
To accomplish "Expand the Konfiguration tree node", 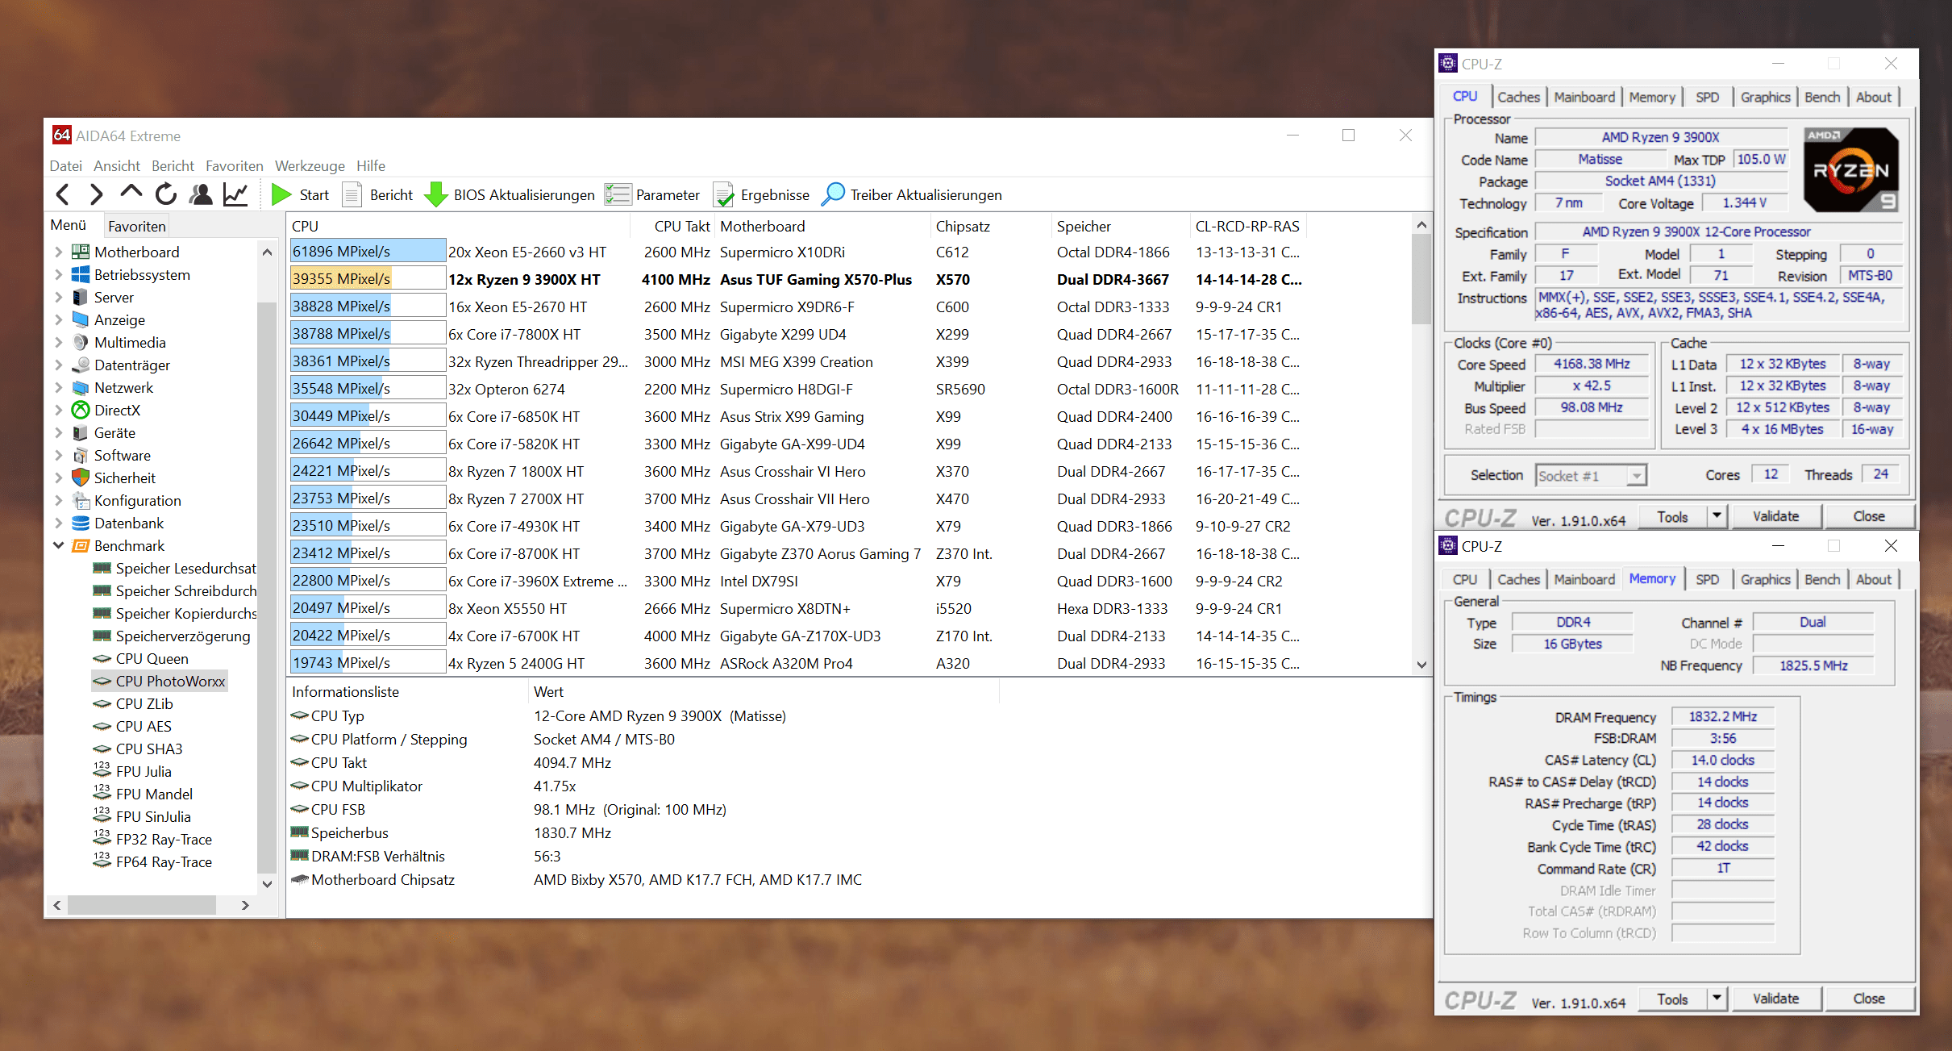I will (58, 500).
